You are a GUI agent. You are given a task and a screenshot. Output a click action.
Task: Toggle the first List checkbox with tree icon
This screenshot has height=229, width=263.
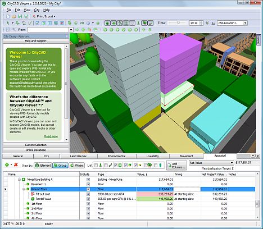96,165
